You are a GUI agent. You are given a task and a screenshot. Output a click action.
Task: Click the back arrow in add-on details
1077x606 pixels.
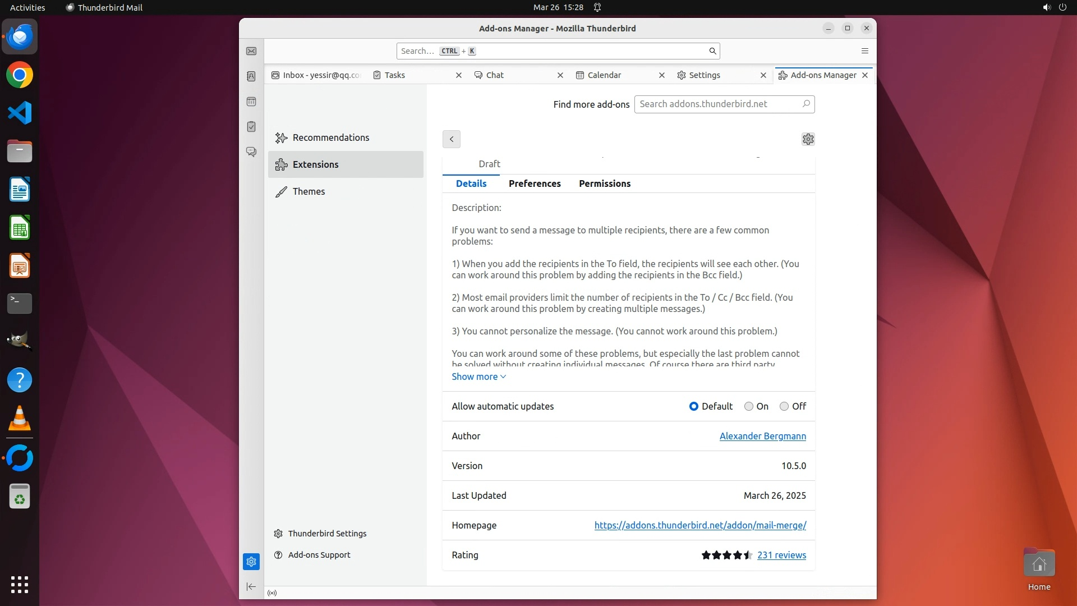451,139
